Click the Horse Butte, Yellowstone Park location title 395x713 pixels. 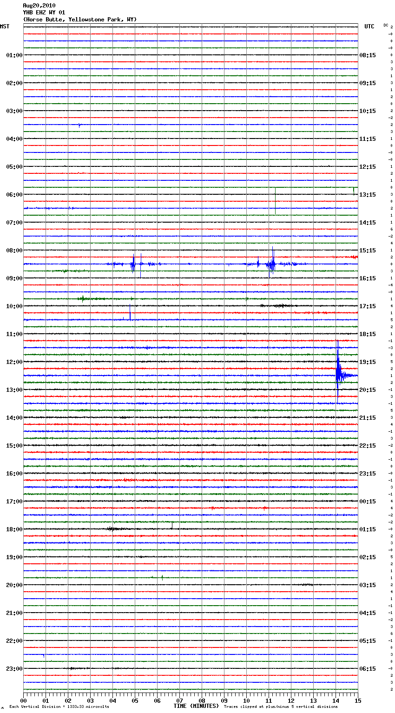[x=80, y=20]
